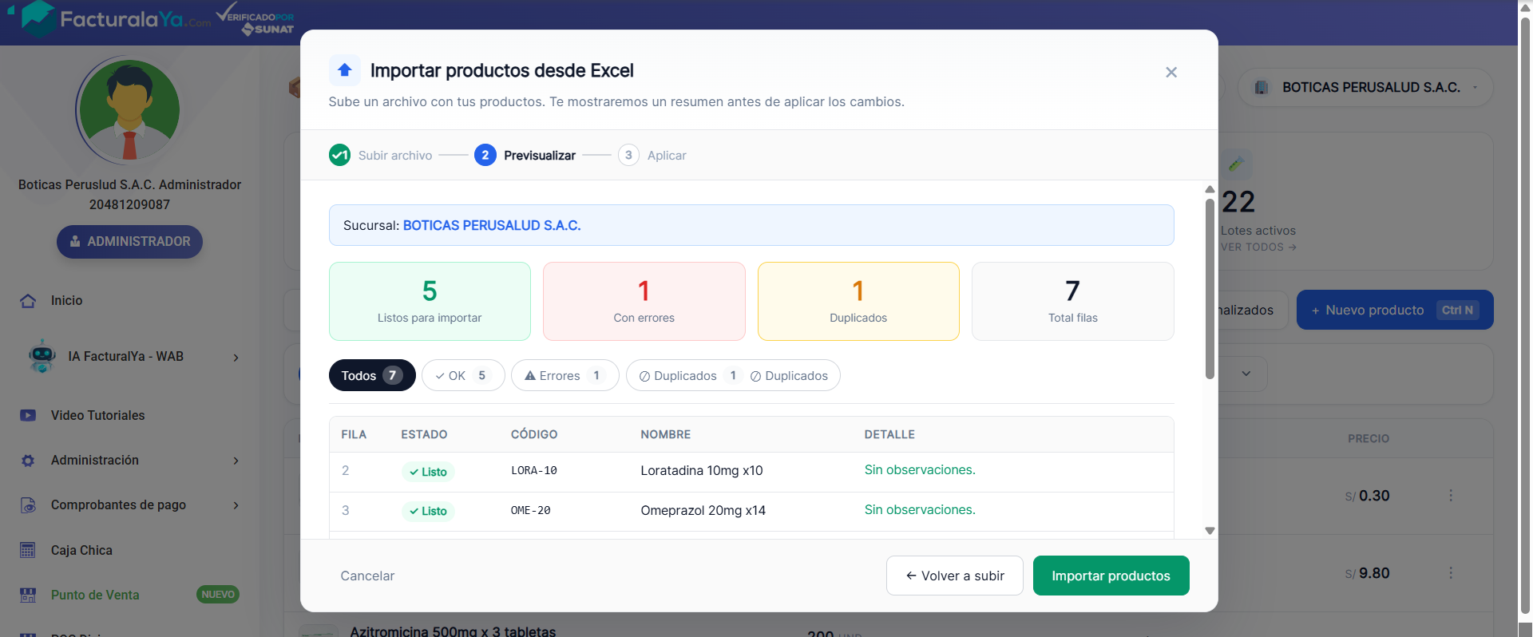Click the yellow Duplicados summary card
1533x637 pixels.
click(858, 301)
